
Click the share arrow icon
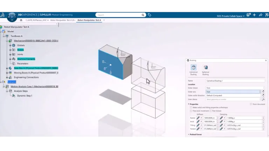pyautogui.click(x=261, y=15)
